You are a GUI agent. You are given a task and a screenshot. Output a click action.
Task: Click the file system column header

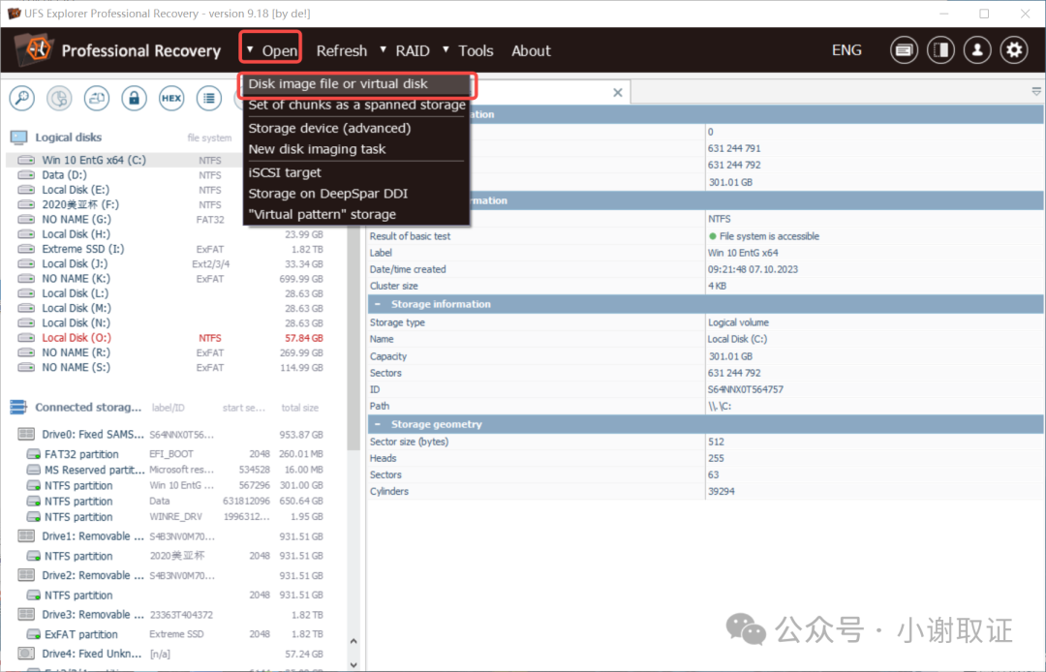[x=209, y=138]
